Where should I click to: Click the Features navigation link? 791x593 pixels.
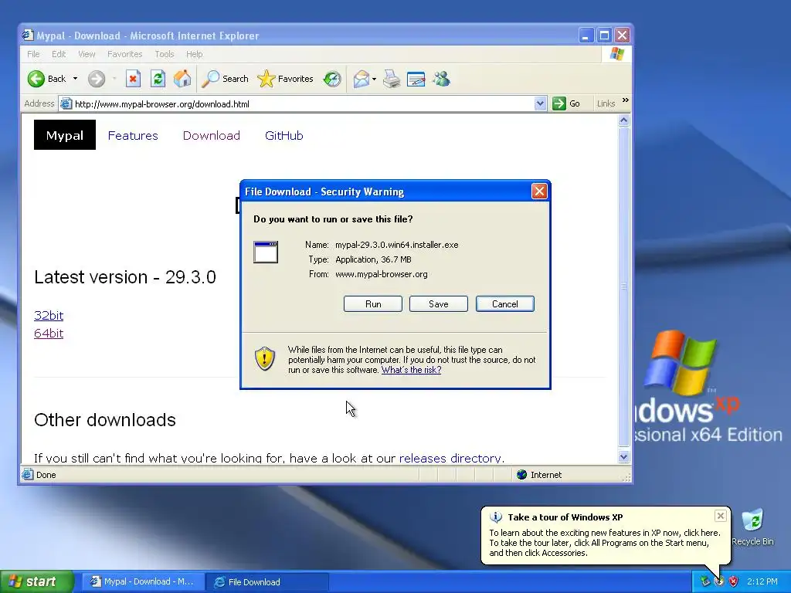point(133,136)
